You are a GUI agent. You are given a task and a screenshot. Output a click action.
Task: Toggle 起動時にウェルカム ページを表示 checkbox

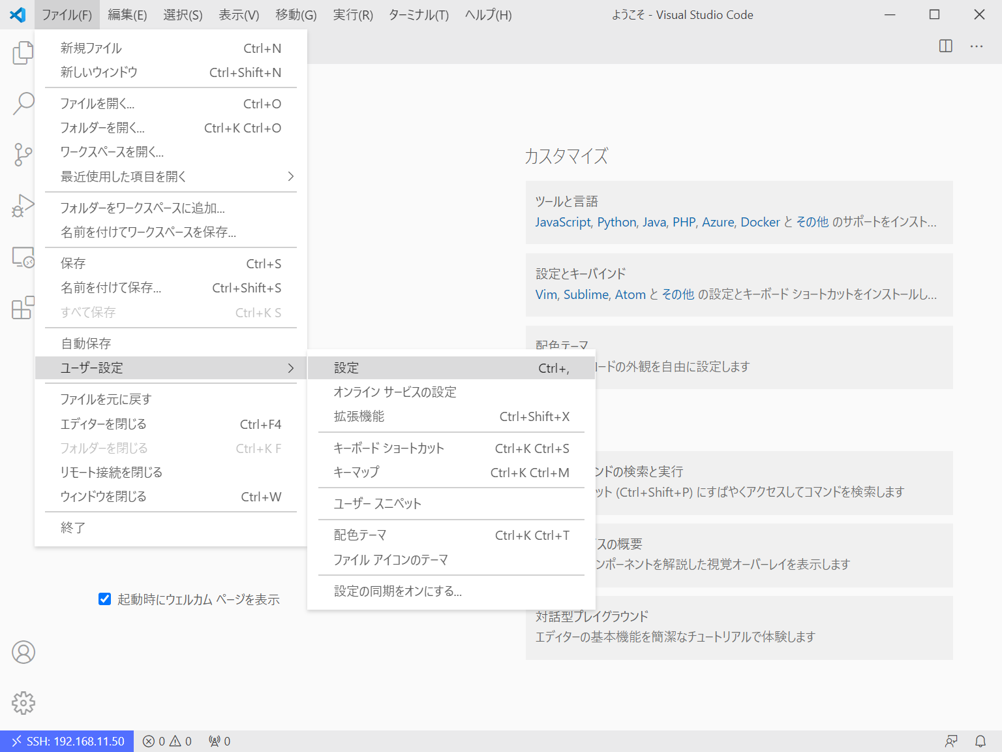pyautogui.click(x=104, y=599)
